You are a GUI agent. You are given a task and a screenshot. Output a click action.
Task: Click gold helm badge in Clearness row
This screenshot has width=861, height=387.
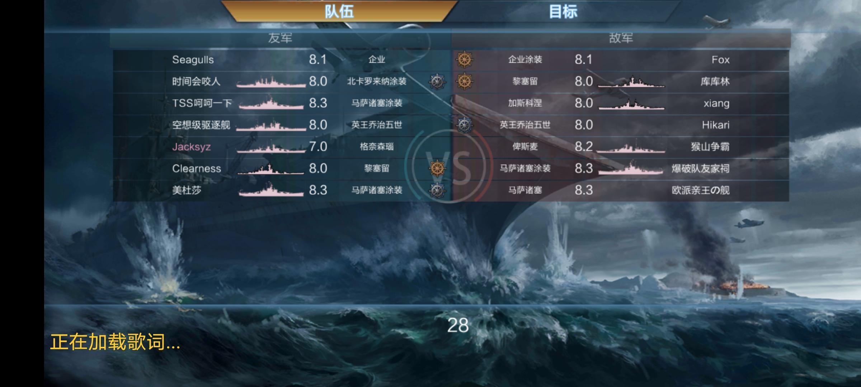pyautogui.click(x=438, y=168)
